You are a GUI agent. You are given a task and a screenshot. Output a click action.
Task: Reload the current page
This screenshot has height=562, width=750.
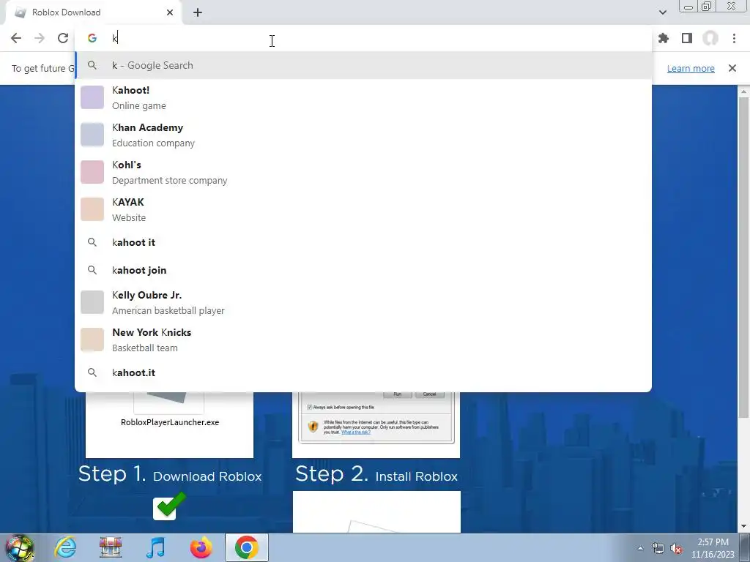[63, 38]
